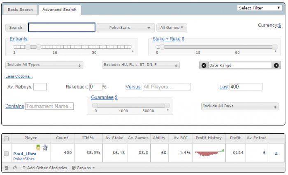
Task: Open the Select Filter dropdown
Action: [x=259, y=8]
